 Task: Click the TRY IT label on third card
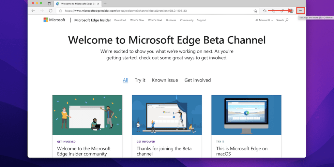pos(220,142)
